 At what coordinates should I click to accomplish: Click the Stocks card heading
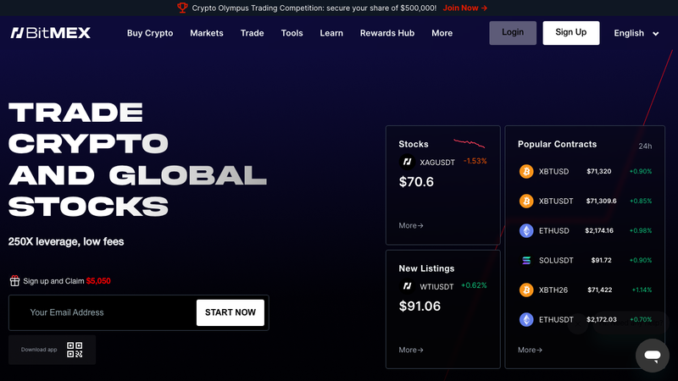414,144
